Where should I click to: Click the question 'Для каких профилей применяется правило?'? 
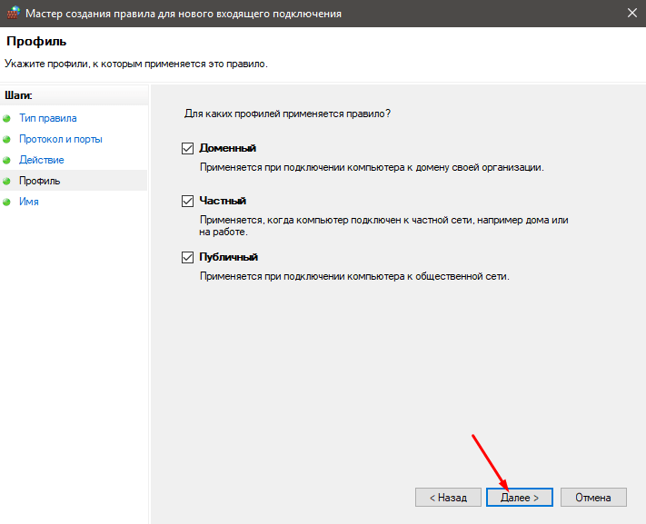point(287,114)
